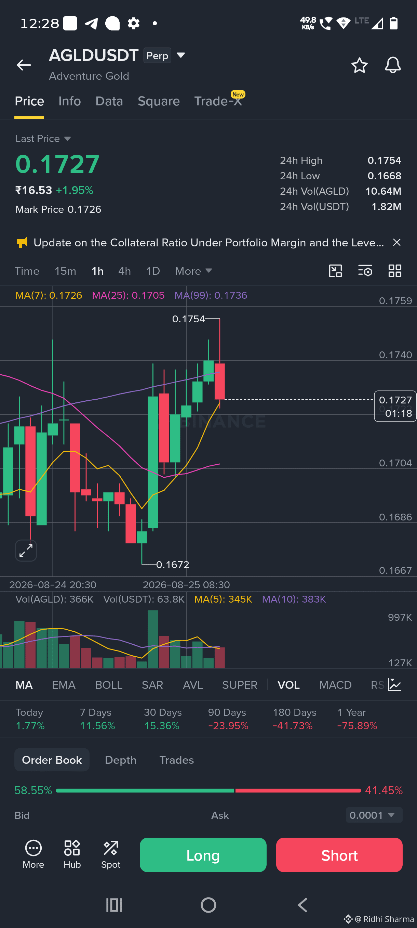417x928 pixels.
Task: Tap the battery icon in status bar
Action: pyautogui.click(x=394, y=23)
